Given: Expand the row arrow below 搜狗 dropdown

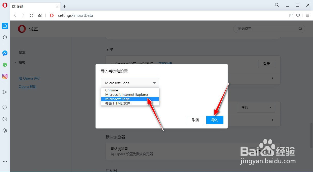Looking at the screenshot, I should pyautogui.click(x=273, y=120).
